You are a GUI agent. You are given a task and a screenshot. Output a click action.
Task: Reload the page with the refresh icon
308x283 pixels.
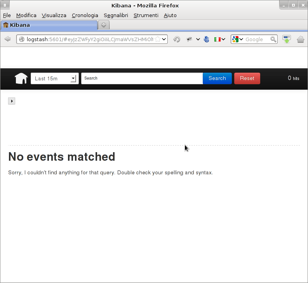click(x=177, y=39)
